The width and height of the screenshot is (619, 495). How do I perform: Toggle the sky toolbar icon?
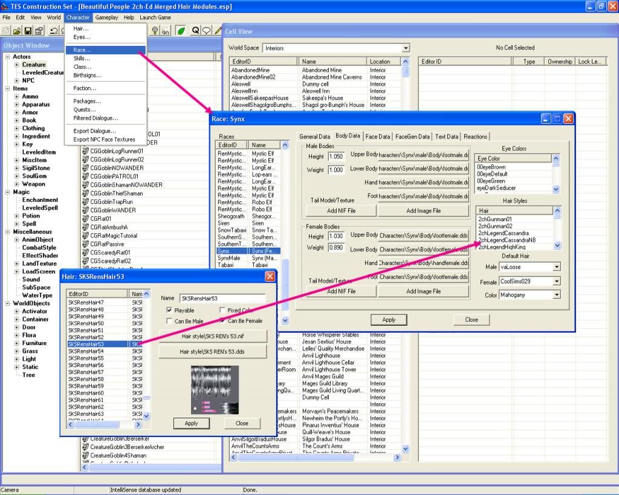click(x=166, y=30)
